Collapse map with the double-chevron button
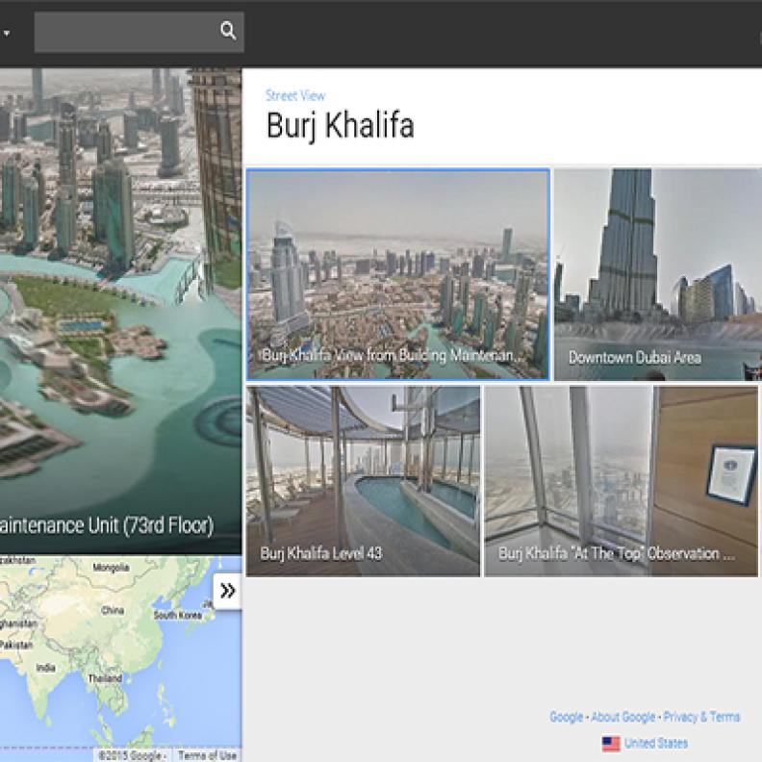The height and width of the screenshot is (762, 762). (227, 591)
